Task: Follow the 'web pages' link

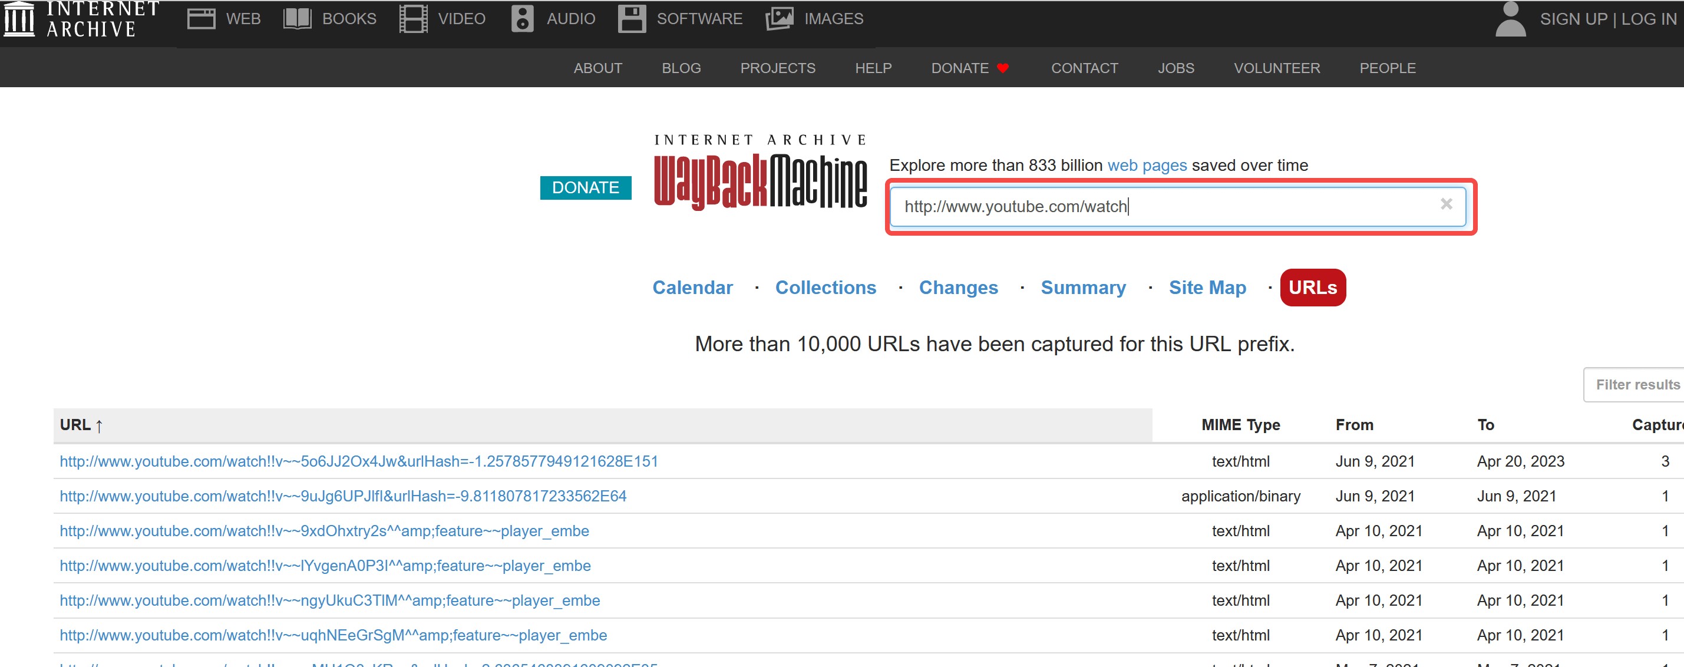Action: click(1147, 166)
